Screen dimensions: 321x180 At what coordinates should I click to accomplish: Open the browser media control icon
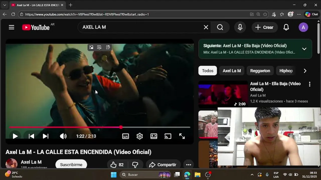pyautogui.click(x=274, y=14)
